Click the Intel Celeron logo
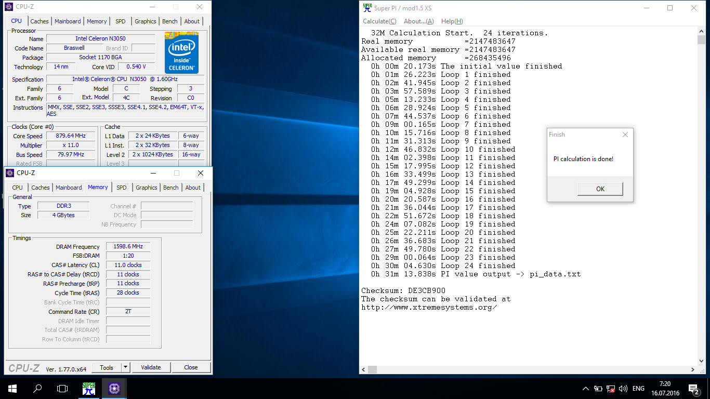This screenshot has width=710, height=399. (x=181, y=52)
